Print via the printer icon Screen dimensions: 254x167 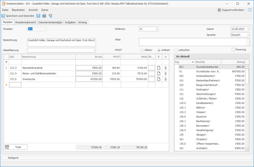coord(44,16)
